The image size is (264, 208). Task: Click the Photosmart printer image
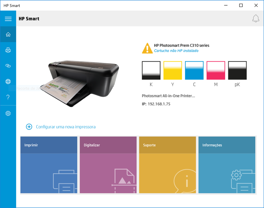[80, 83]
